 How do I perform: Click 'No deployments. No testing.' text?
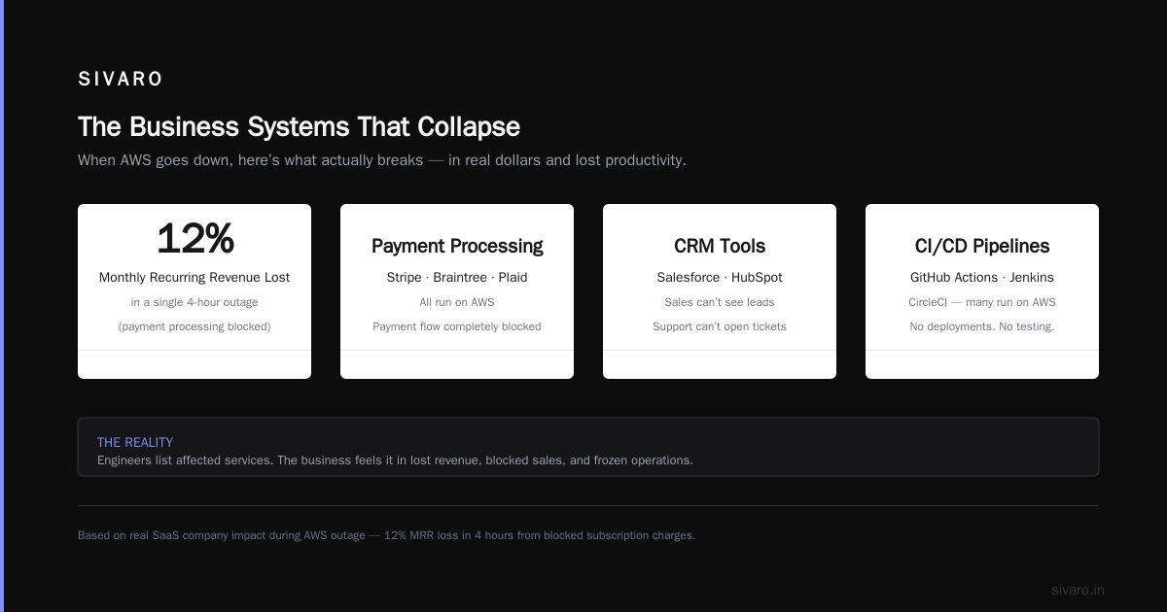tap(982, 327)
